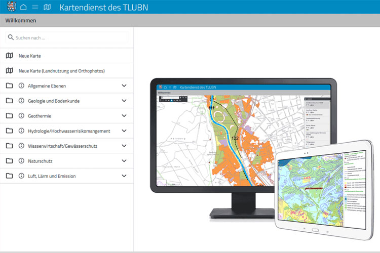The height and width of the screenshot is (253, 380).
Task: Open the hamburger menu in header
Action: 35,7
